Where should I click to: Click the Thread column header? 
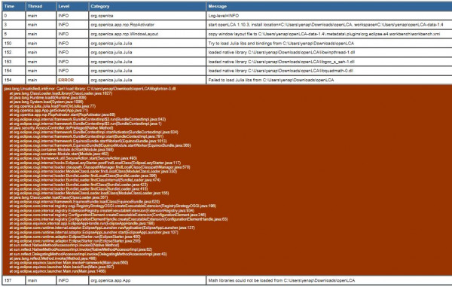tap(41, 6)
